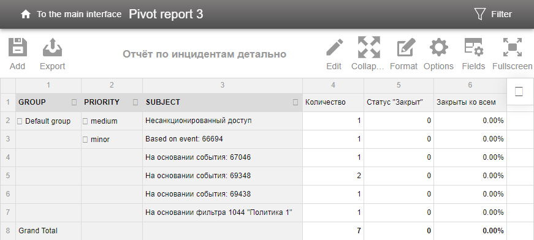Open the Options gear icon
The image size is (534, 240).
438,47
